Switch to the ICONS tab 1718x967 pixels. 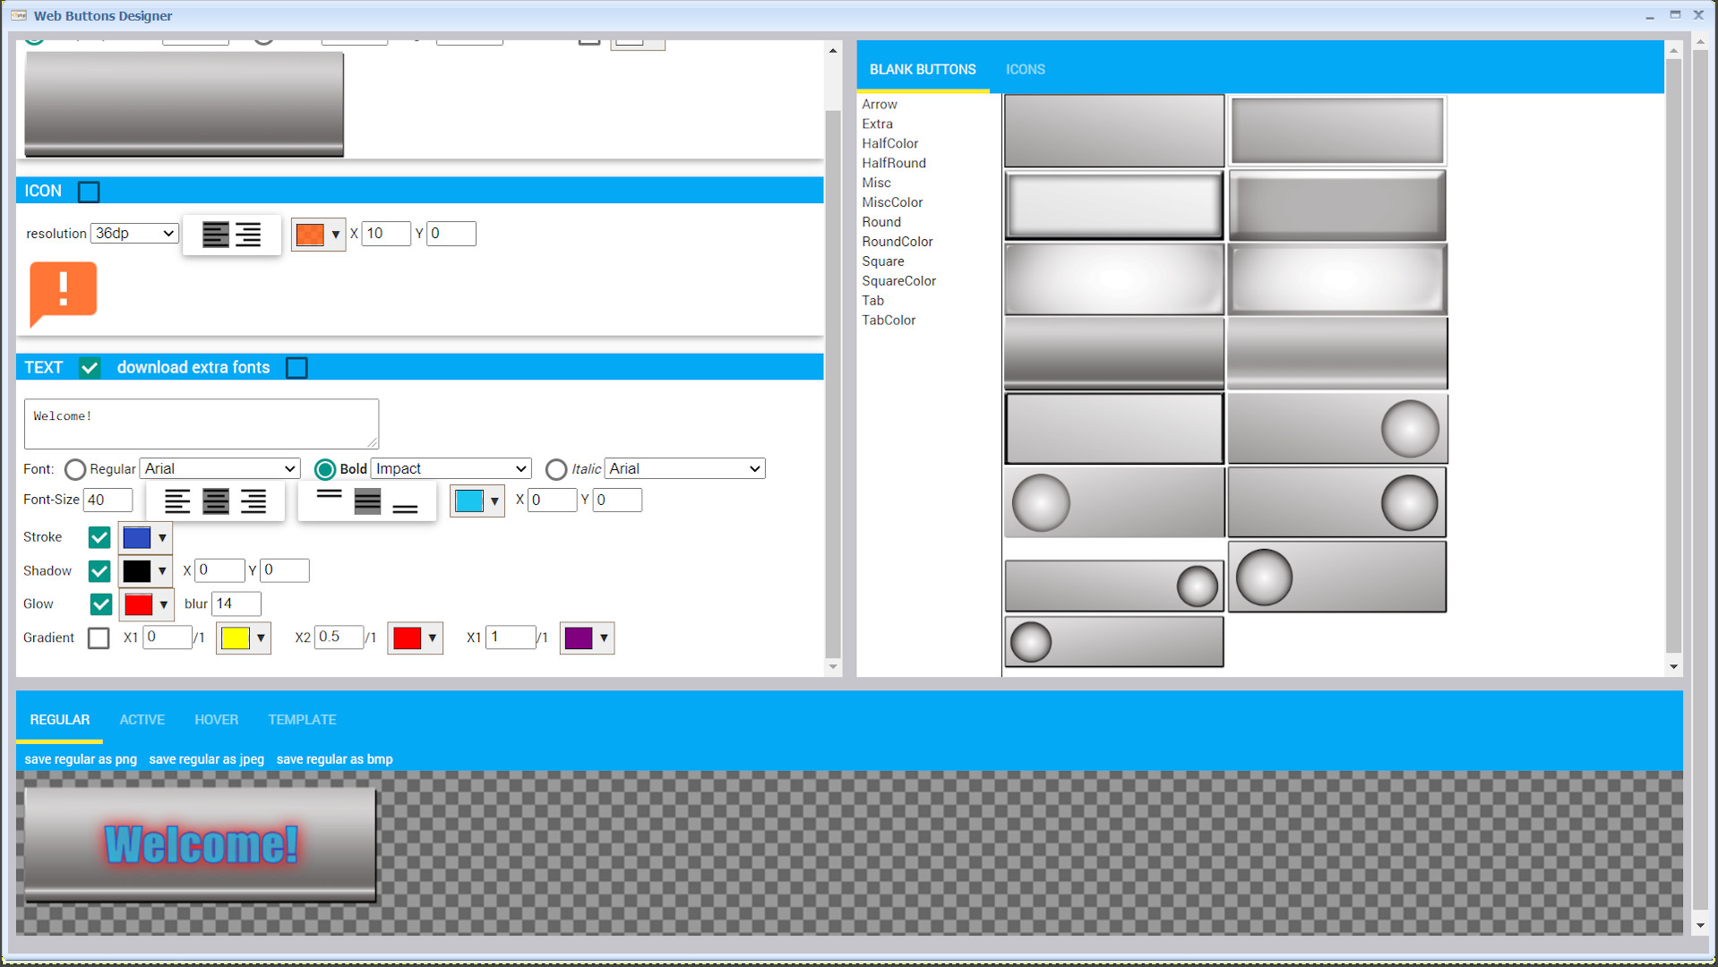click(x=1025, y=69)
